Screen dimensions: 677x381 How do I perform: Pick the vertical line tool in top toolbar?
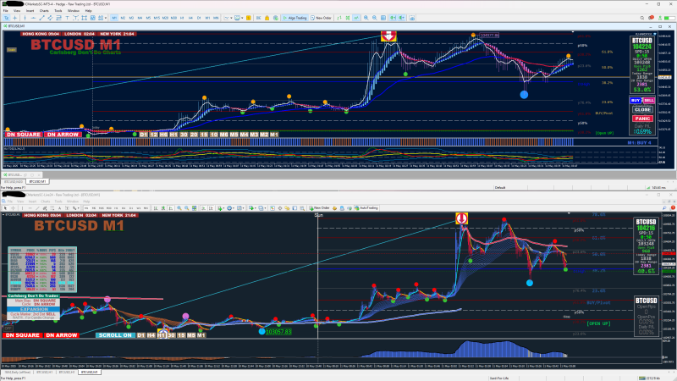tap(25, 18)
